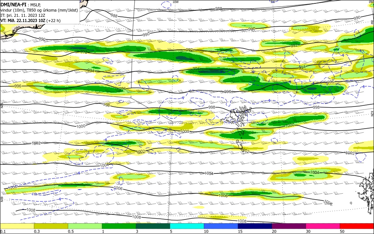Screen dimensions: 374x234
Task: Click the '0.1' legend value
Action: point(3,231)
